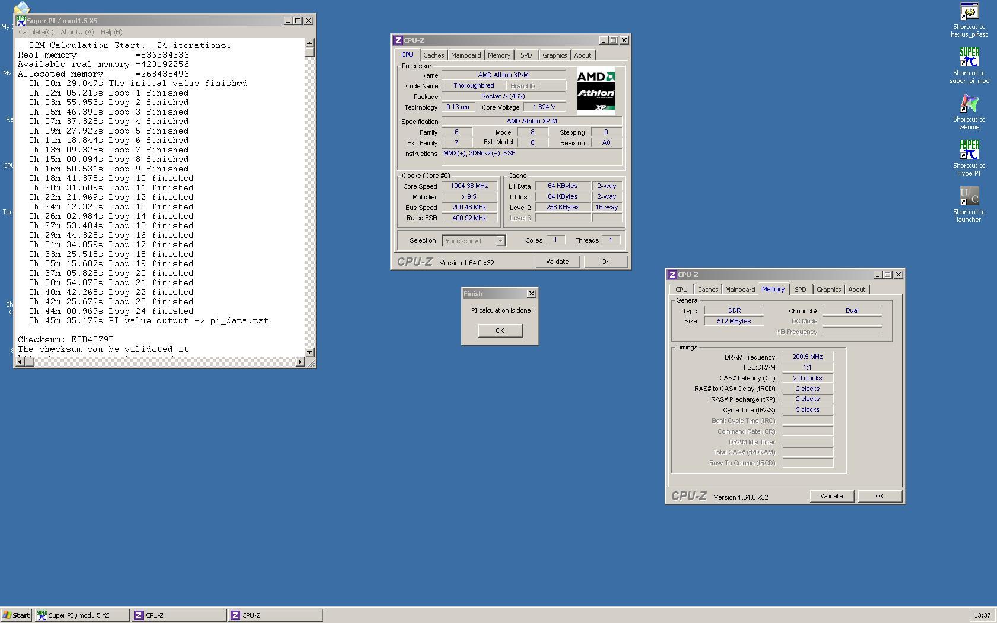Switch to SPD tab in CPU-Z CPU window
The height and width of the screenshot is (623, 997).
526,55
